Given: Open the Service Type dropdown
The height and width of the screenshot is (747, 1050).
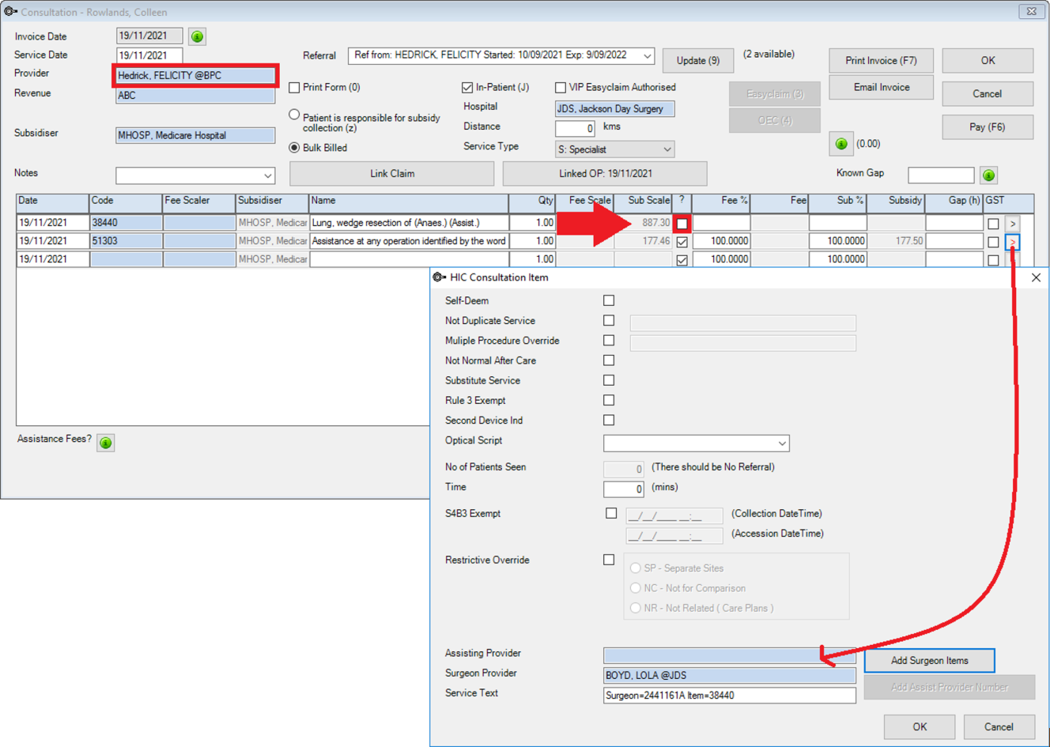Looking at the screenshot, I should click(x=667, y=149).
